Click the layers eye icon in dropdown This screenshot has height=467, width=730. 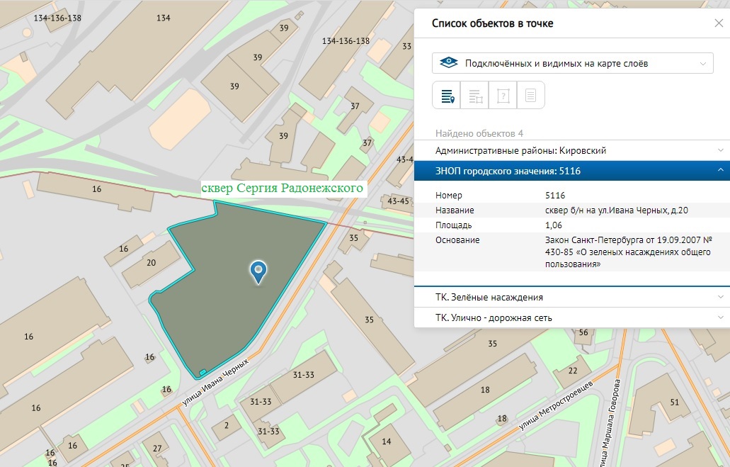pyautogui.click(x=449, y=63)
